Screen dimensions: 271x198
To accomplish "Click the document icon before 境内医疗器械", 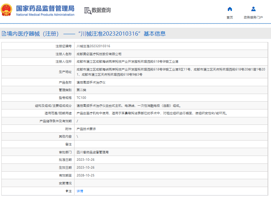I will coord(4,34).
